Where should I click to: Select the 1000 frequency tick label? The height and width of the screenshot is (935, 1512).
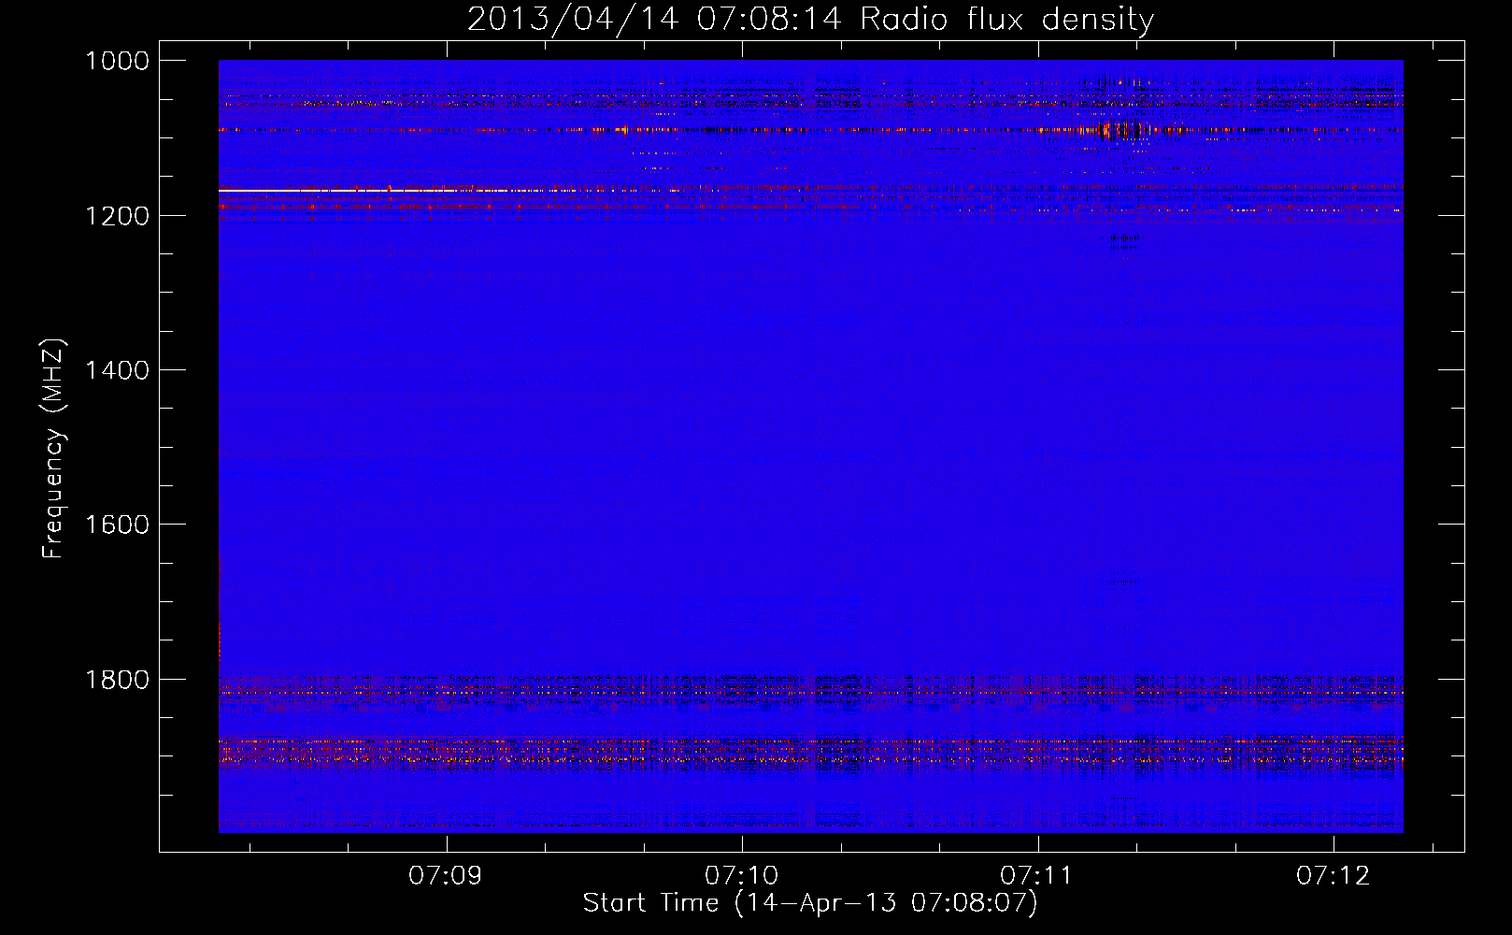[117, 61]
